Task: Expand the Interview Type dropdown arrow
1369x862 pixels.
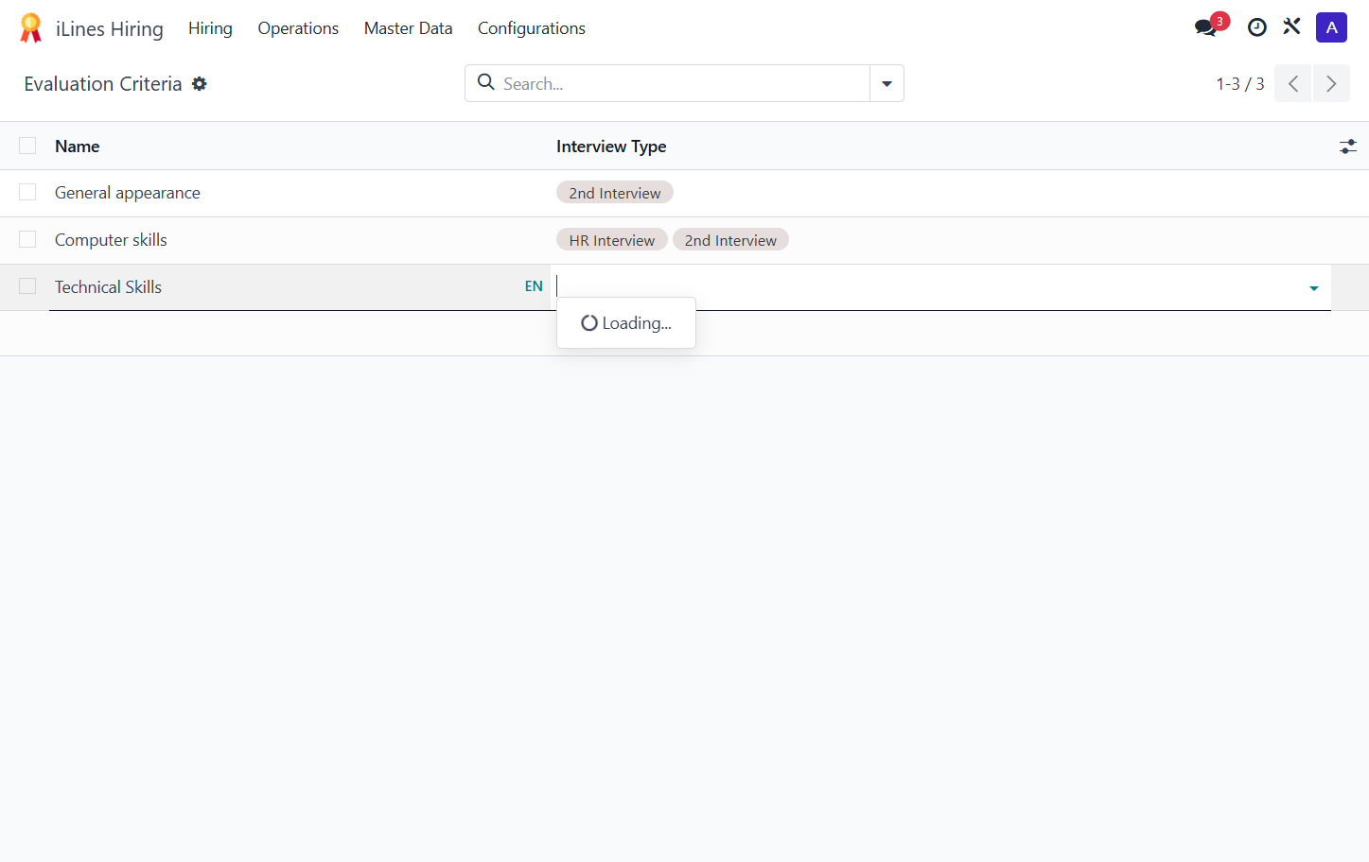Action: (1314, 288)
